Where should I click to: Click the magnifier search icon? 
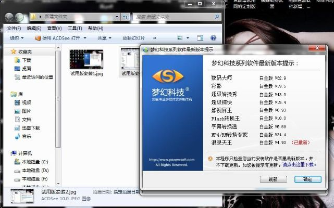coord(217,17)
